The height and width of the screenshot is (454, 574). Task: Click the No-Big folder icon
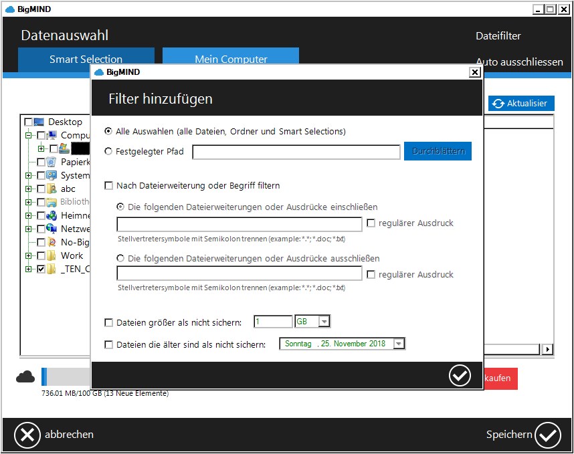pos(52,242)
